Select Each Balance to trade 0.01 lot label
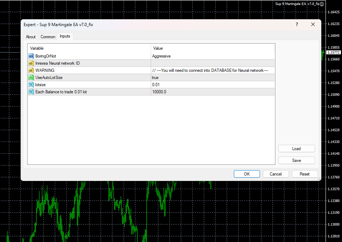342x242 pixels. 61,92
